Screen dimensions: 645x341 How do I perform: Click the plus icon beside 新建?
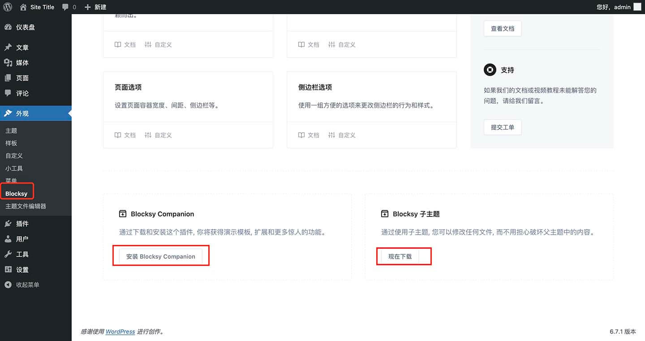coord(88,7)
